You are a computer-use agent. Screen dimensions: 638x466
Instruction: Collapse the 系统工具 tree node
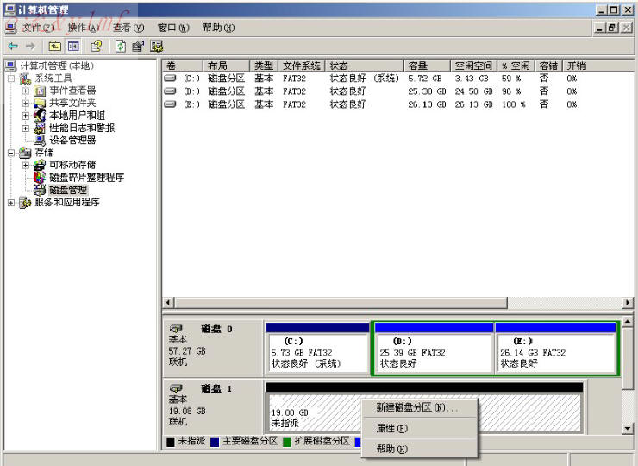(11, 79)
